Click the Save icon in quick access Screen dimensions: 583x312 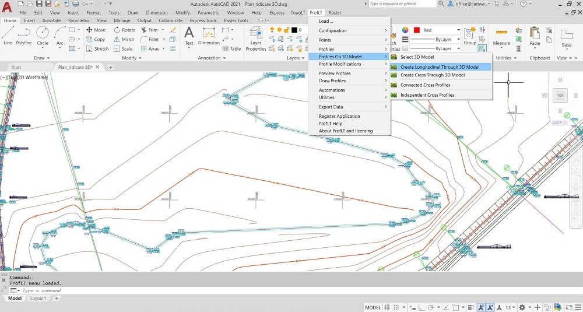38,3
